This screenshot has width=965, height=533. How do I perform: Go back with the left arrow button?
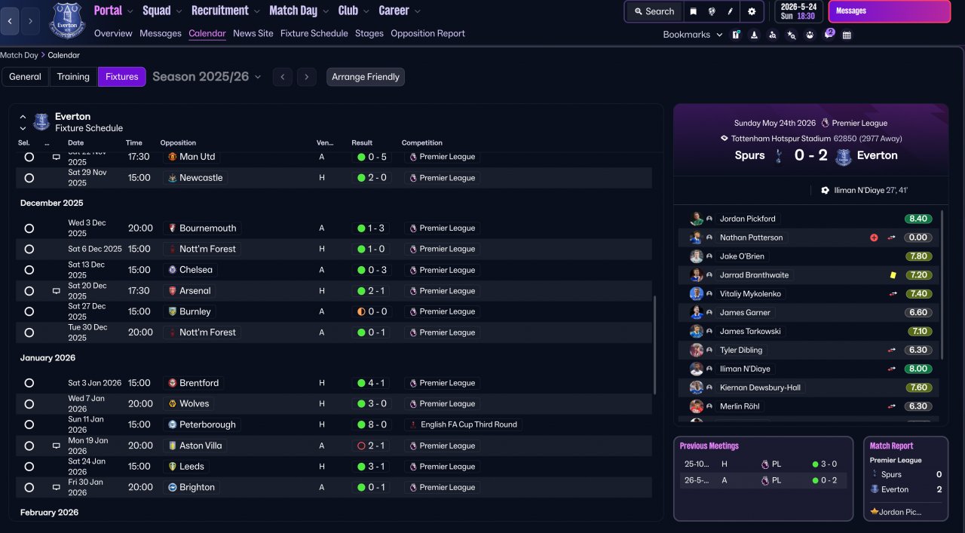[x=10, y=21]
